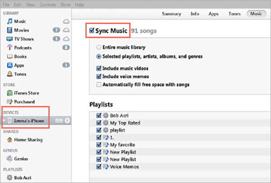Screen dimensions: 271x183
Task: Select Entire music library option
Action: tap(98, 47)
